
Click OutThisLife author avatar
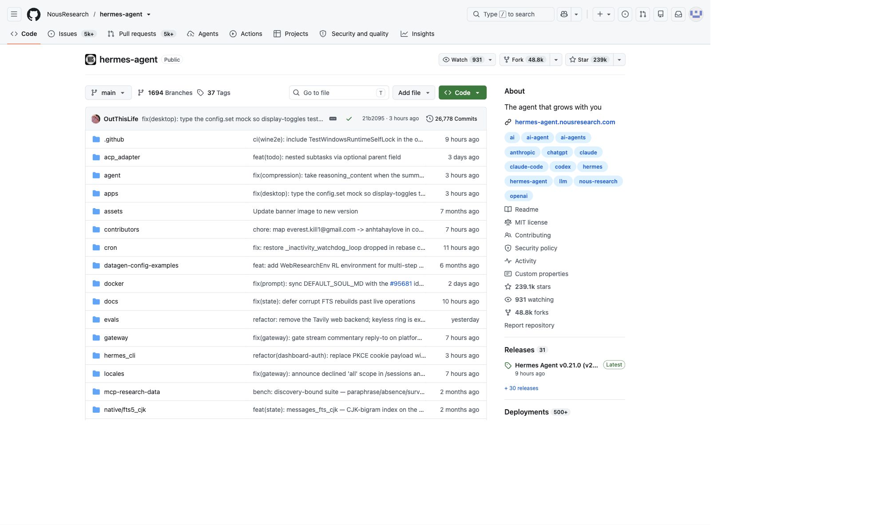(x=95, y=119)
